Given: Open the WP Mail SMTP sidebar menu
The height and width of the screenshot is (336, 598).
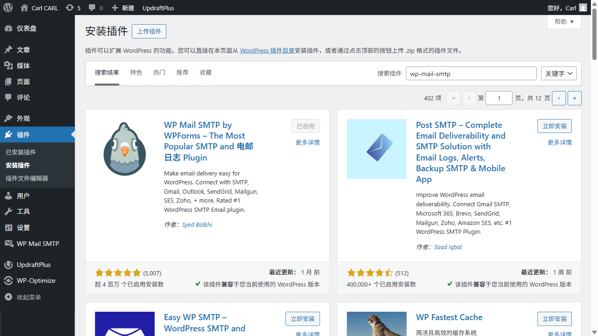Looking at the screenshot, I should pos(37,243).
